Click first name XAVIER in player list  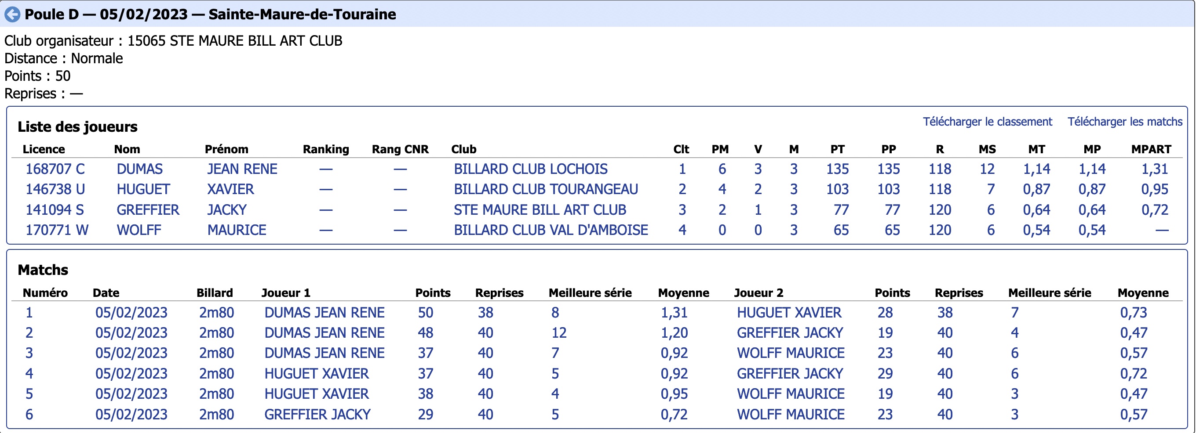point(230,189)
